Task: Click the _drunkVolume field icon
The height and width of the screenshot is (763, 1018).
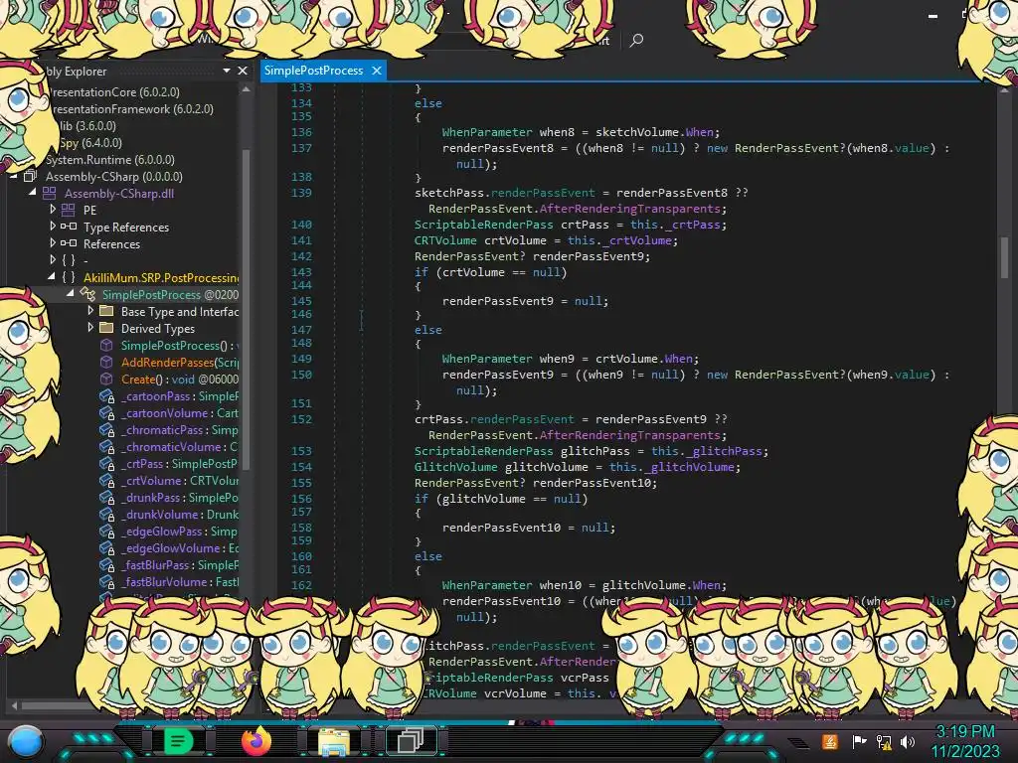Action: pos(107,515)
